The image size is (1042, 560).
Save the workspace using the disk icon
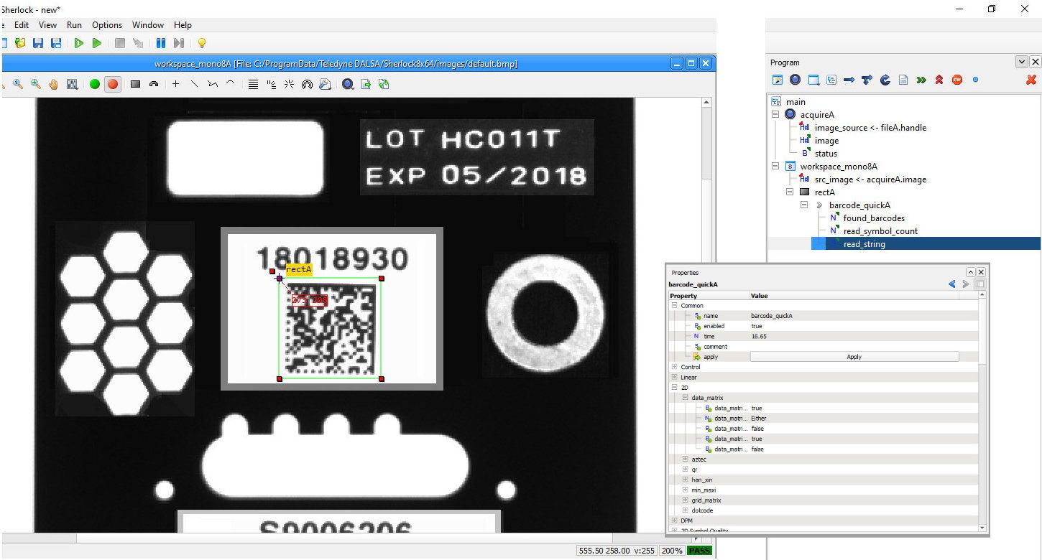pos(38,43)
